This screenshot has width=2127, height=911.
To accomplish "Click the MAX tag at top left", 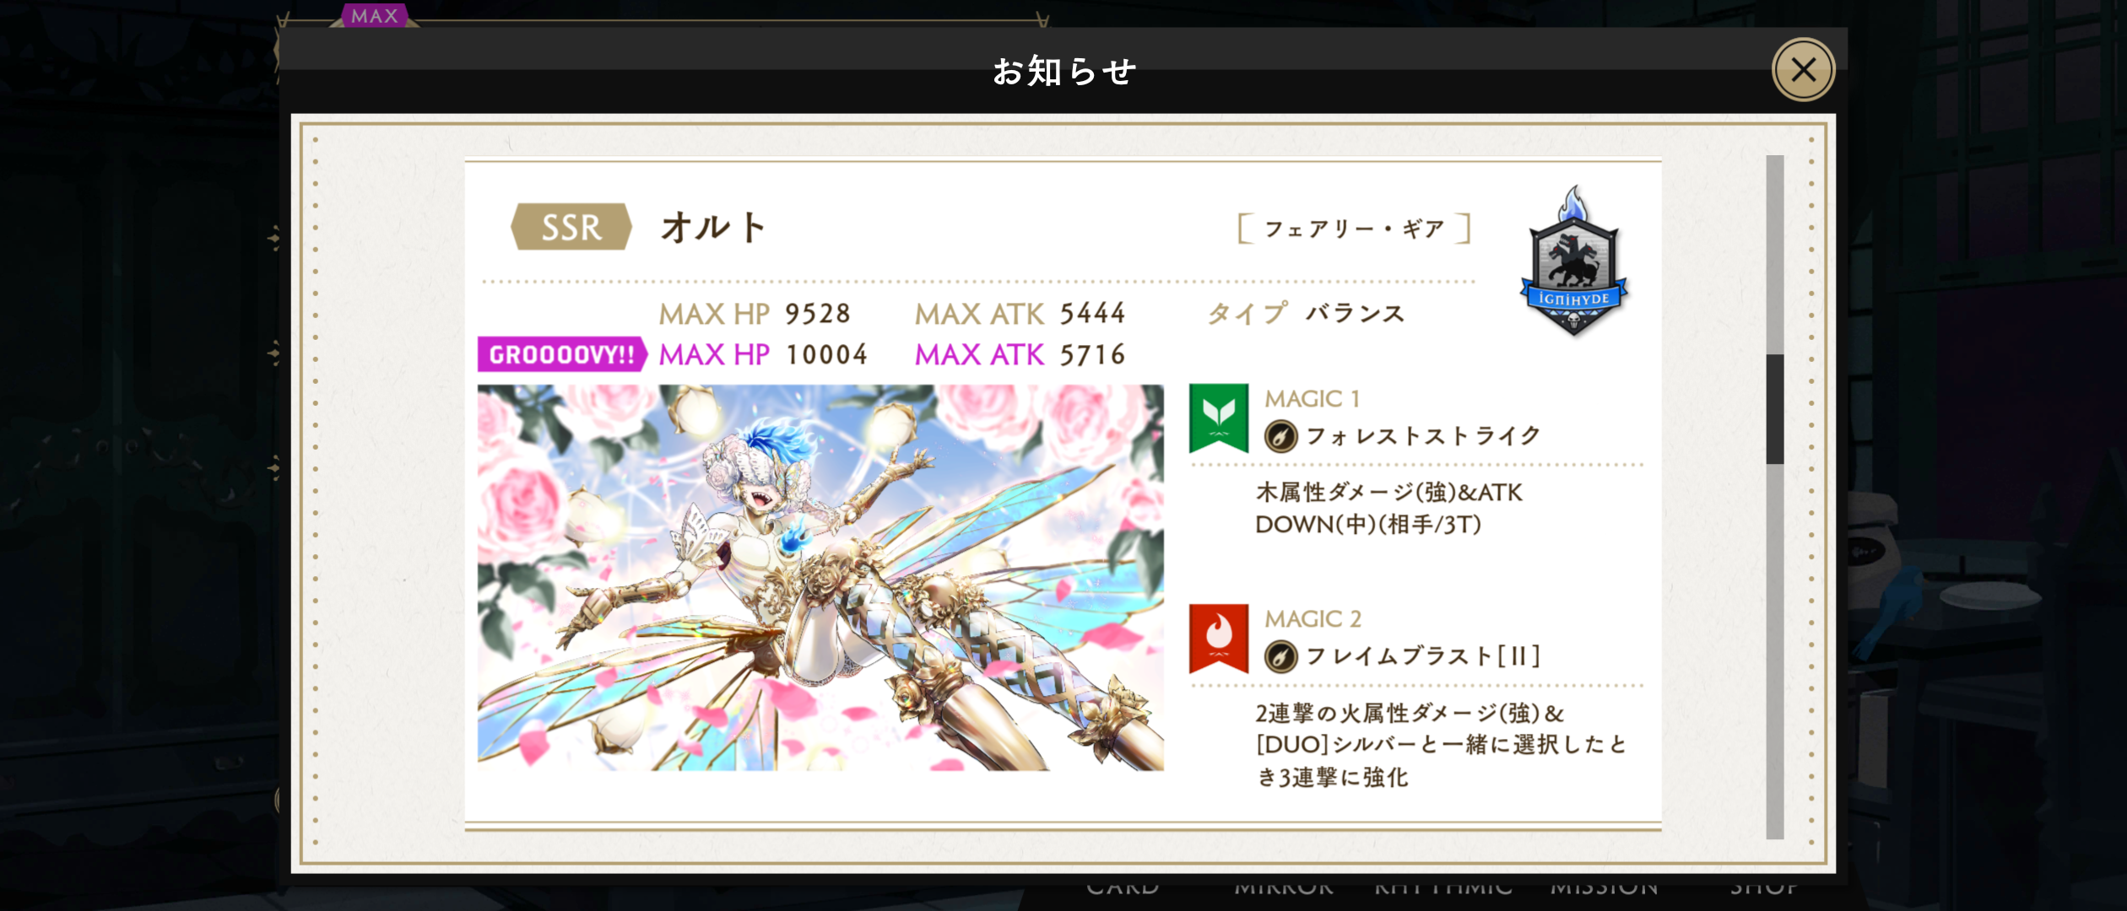I will pos(374,15).
